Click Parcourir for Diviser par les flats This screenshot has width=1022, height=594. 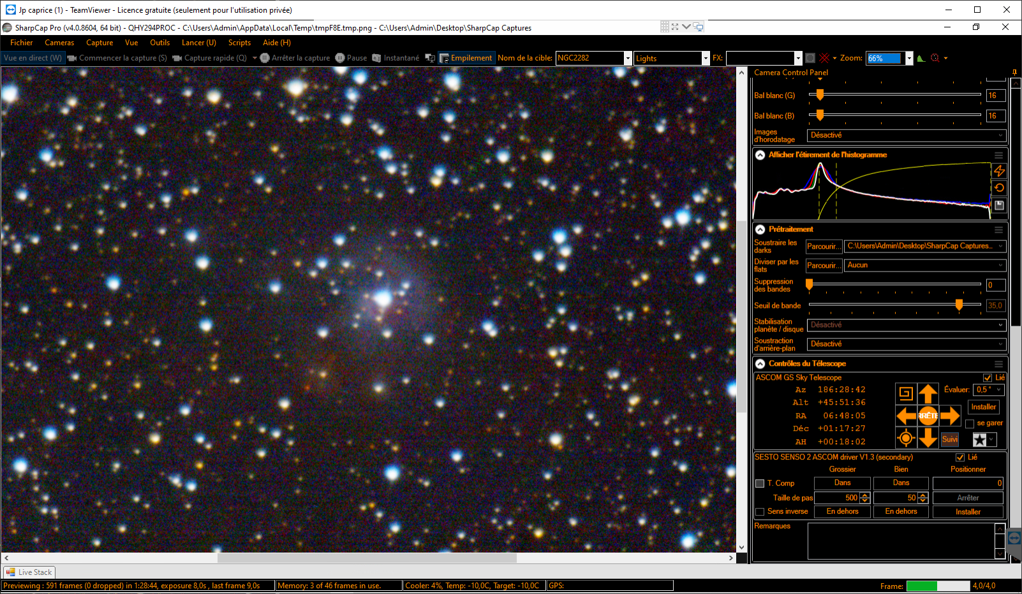tap(824, 266)
